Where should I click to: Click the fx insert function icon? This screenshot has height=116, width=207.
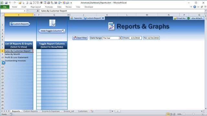point(38,11)
